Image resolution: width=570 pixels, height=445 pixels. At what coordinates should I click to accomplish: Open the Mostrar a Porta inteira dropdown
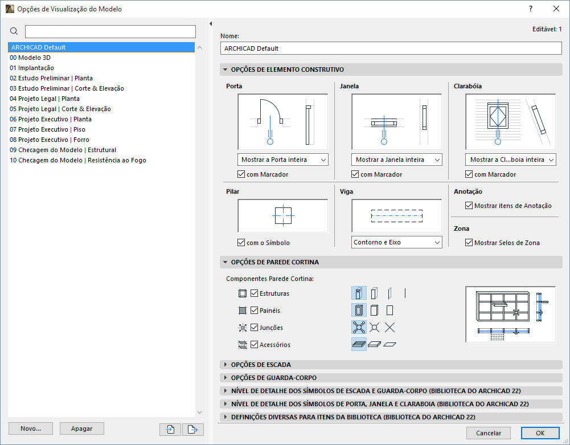[282, 160]
